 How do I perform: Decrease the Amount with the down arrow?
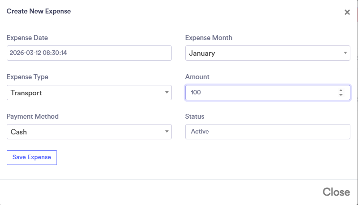341,95
